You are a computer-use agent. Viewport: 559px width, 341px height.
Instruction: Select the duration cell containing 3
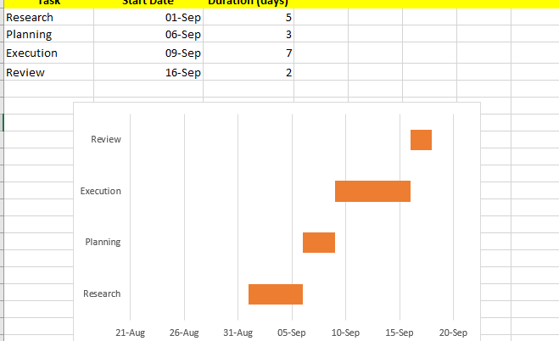[x=249, y=35]
